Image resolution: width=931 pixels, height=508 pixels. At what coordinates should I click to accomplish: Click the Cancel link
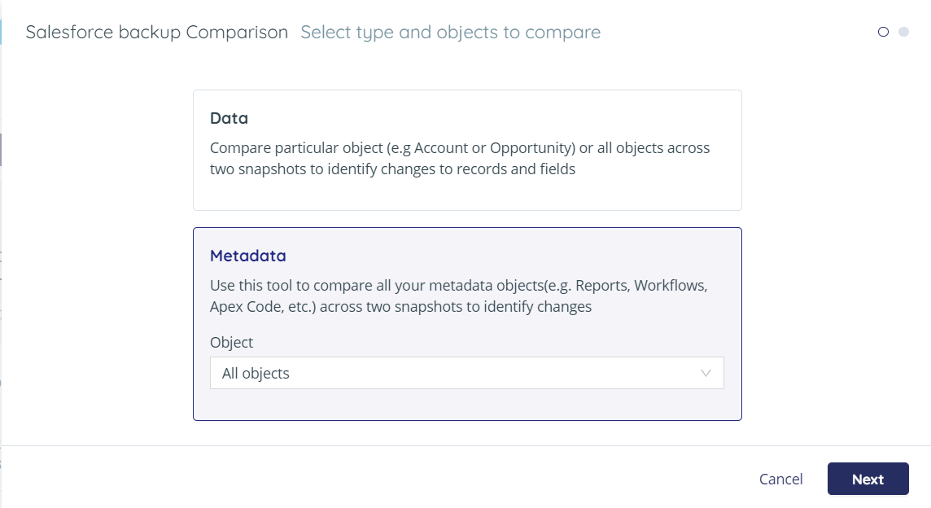point(780,479)
